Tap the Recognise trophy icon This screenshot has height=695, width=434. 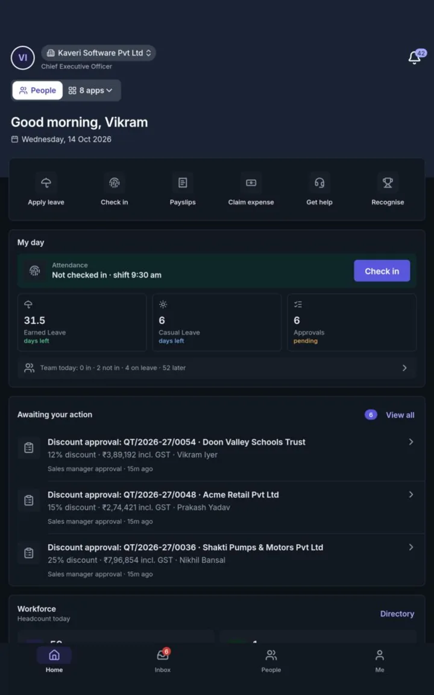(388, 183)
